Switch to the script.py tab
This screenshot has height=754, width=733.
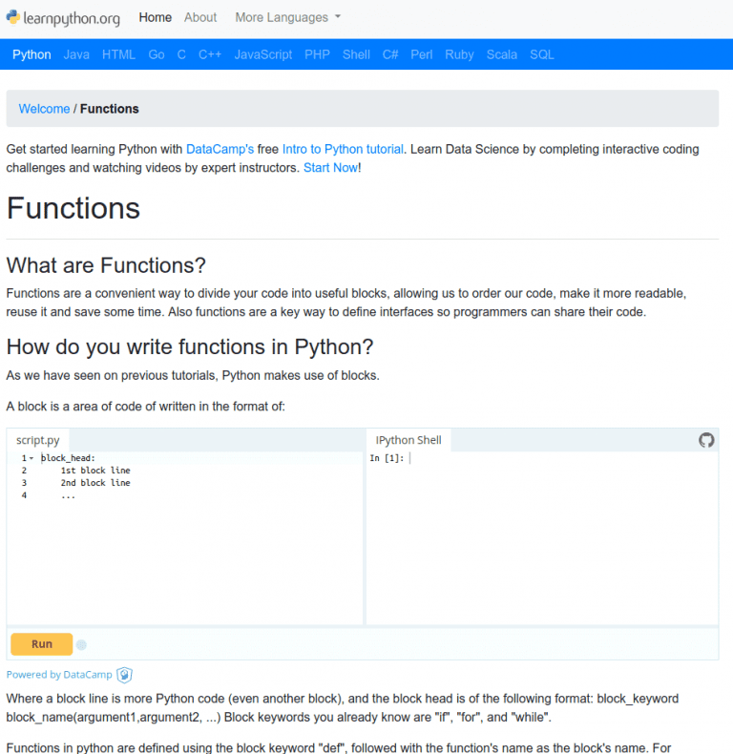click(38, 440)
